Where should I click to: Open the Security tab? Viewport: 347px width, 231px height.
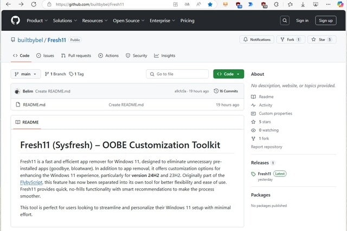coord(136,56)
